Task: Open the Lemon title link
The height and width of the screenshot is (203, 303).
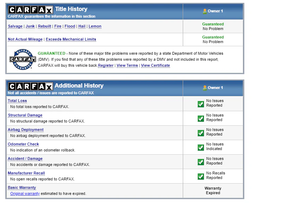Action: [x=95, y=26]
